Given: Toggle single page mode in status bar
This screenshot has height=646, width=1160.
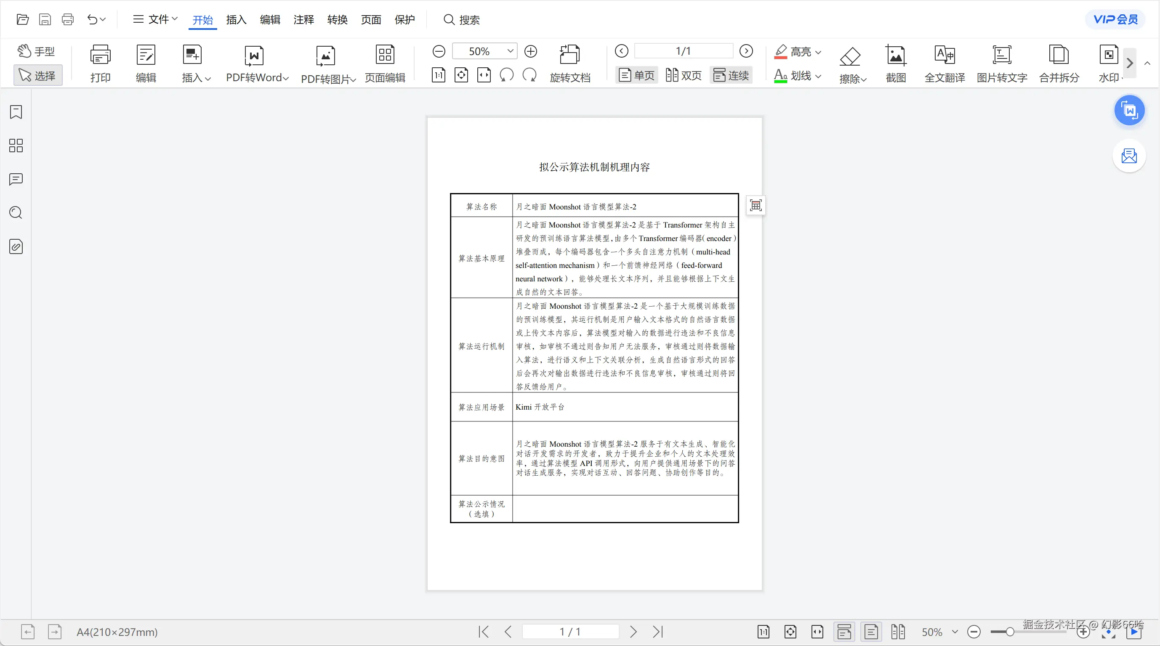Looking at the screenshot, I should click(871, 632).
